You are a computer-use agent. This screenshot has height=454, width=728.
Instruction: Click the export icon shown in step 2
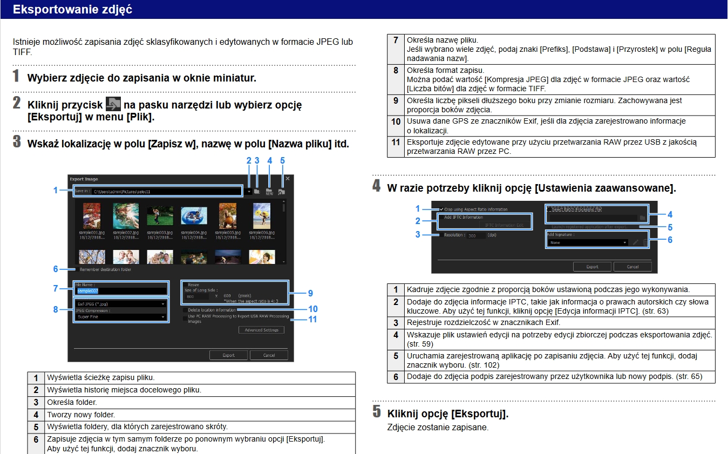pyautogui.click(x=113, y=104)
